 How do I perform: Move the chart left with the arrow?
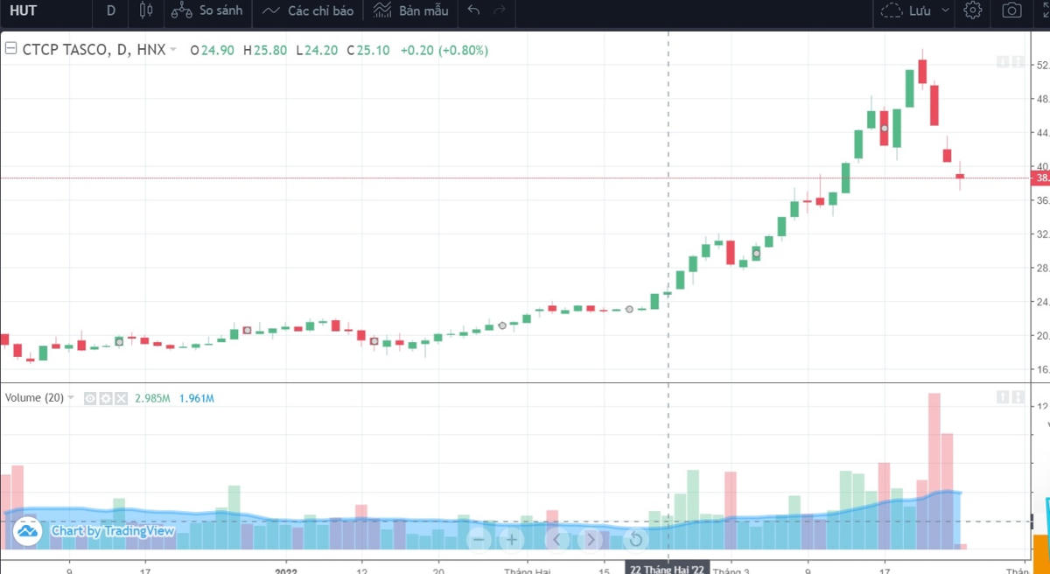point(556,539)
